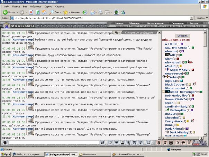Open the Файл menu
209x157 pixels.
pyautogui.click(x=6, y=6)
